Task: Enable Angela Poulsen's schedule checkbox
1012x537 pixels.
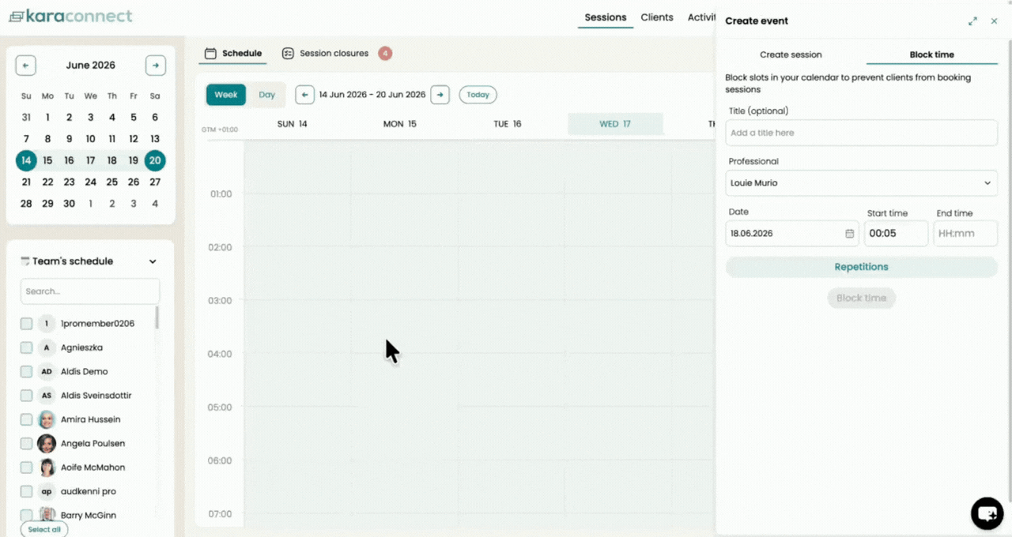Action: pos(27,443)
